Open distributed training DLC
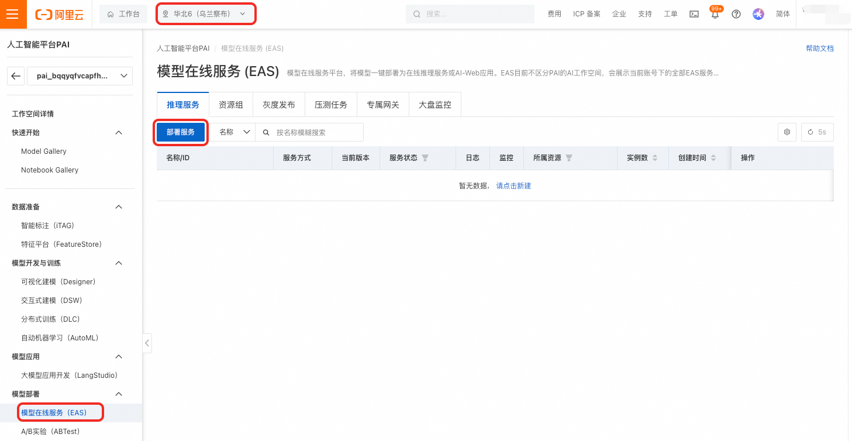This screenshot has height=441, width=852. pos(51,319)
